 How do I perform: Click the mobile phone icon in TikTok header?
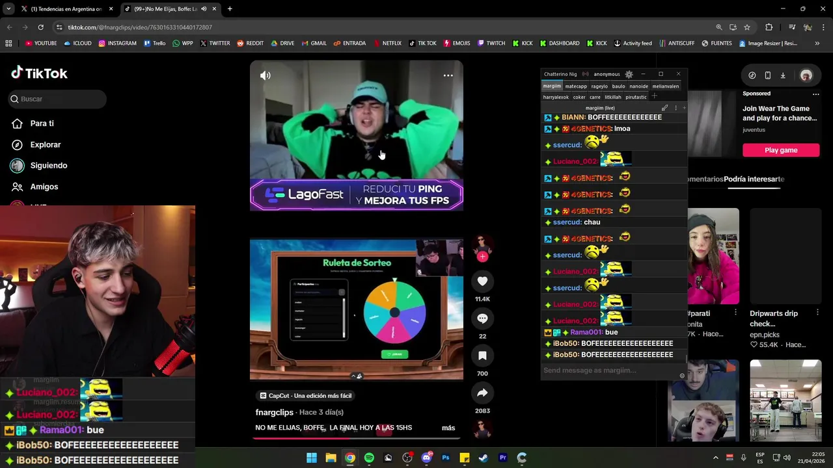(767, 75)
